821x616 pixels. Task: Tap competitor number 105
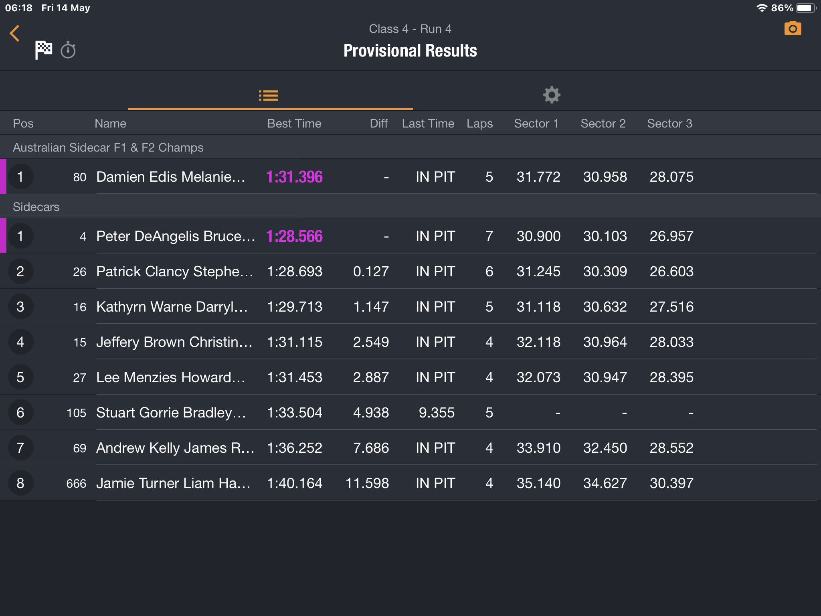click(x=76, y=413)
